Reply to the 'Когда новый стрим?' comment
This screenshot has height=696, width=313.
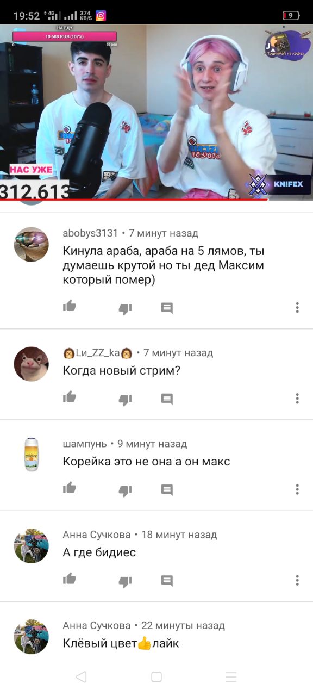pos(167,399)
